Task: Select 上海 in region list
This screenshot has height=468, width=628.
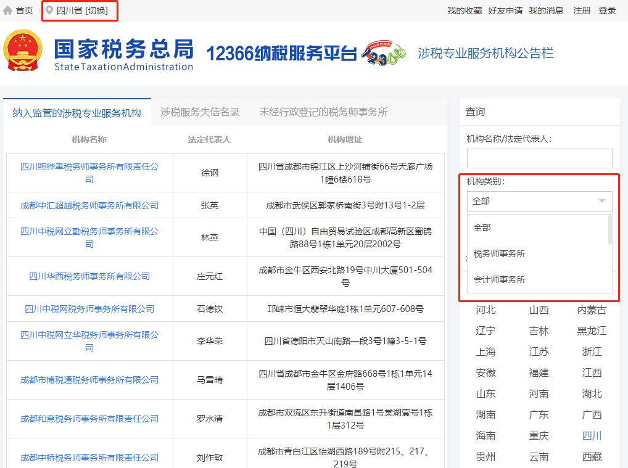Action: (x=486, y=352)
